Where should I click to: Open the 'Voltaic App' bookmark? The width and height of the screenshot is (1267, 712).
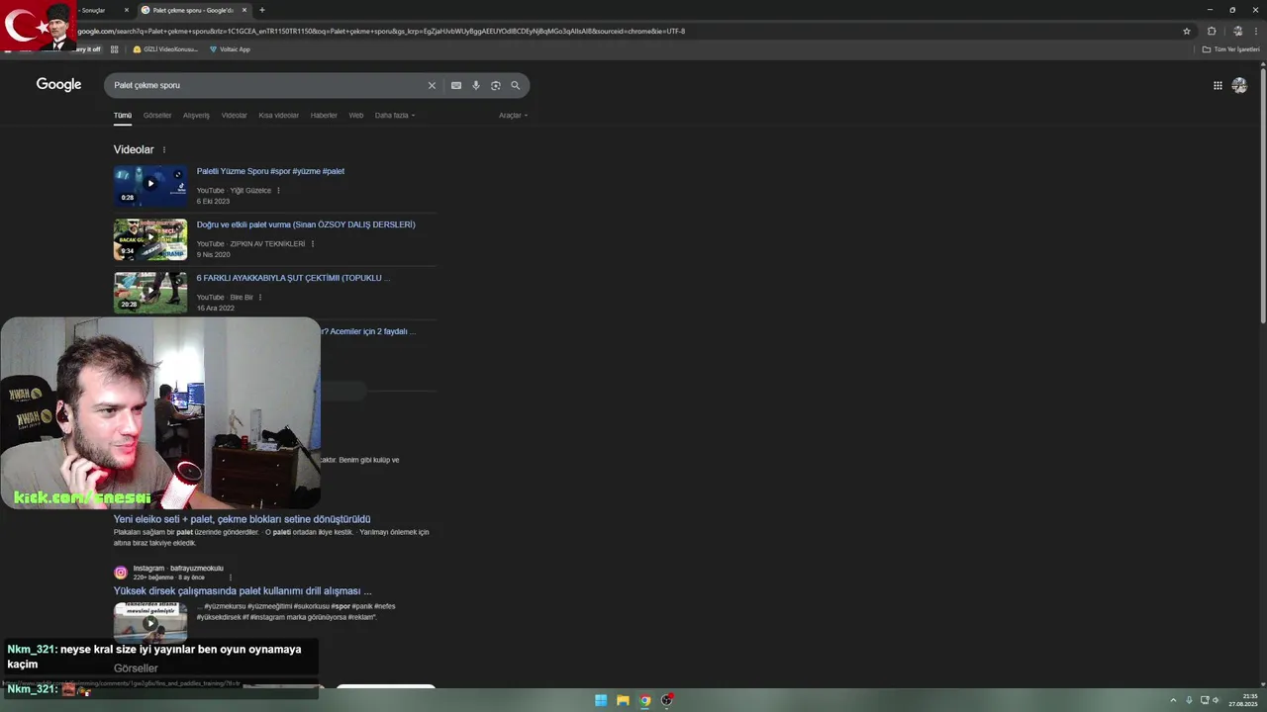click(x=230, y=48)
